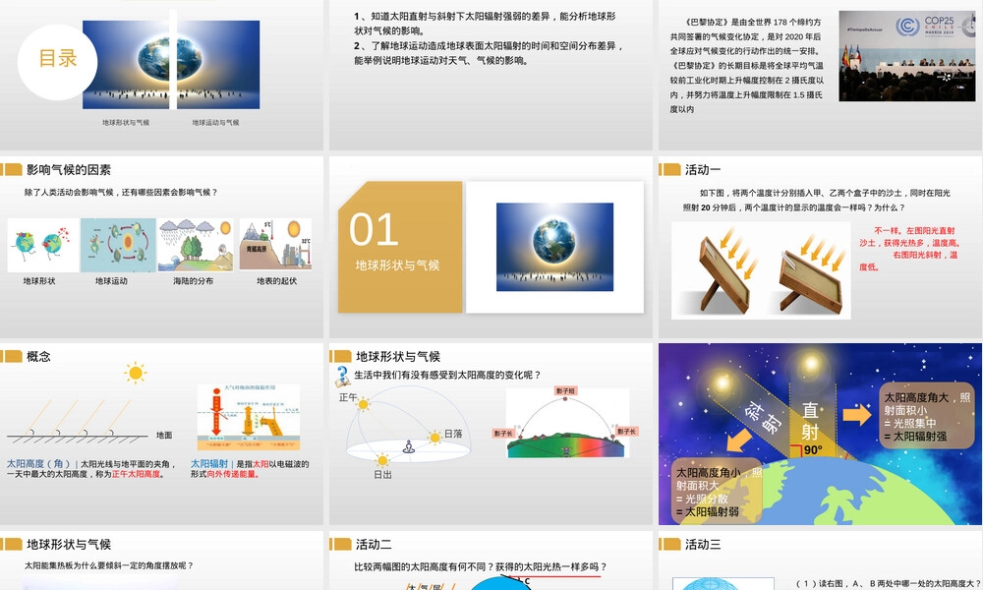Click the blue heading 太阳高度（角）
This screenshot has width=983, height=590.
tap(38, 464)
